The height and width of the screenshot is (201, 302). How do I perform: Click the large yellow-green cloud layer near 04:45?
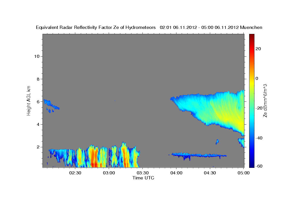[221, 111]
